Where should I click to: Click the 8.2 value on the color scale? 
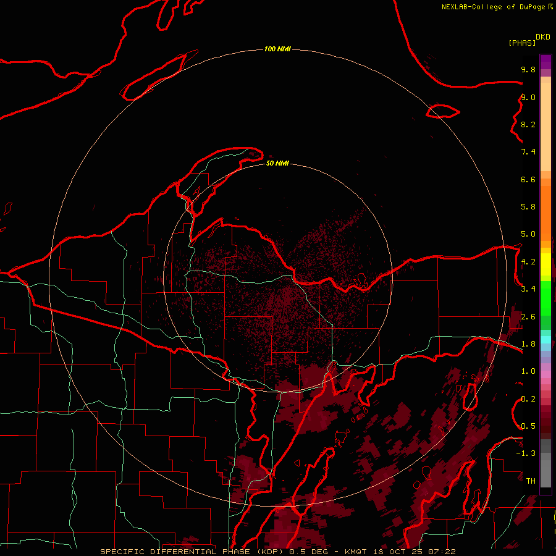(x=528, y=124)
